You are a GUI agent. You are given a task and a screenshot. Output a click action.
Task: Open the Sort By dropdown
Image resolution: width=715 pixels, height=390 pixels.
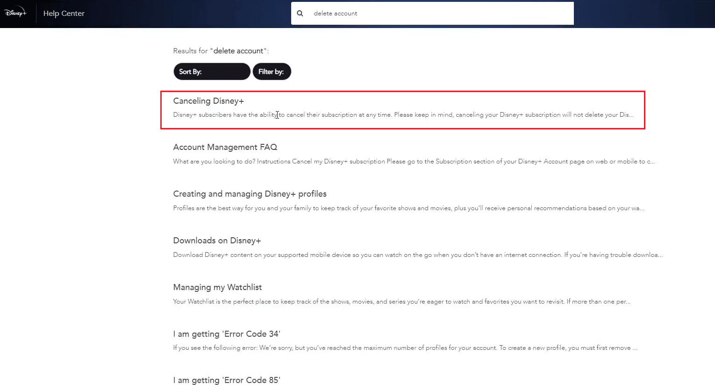coord(212,71)
